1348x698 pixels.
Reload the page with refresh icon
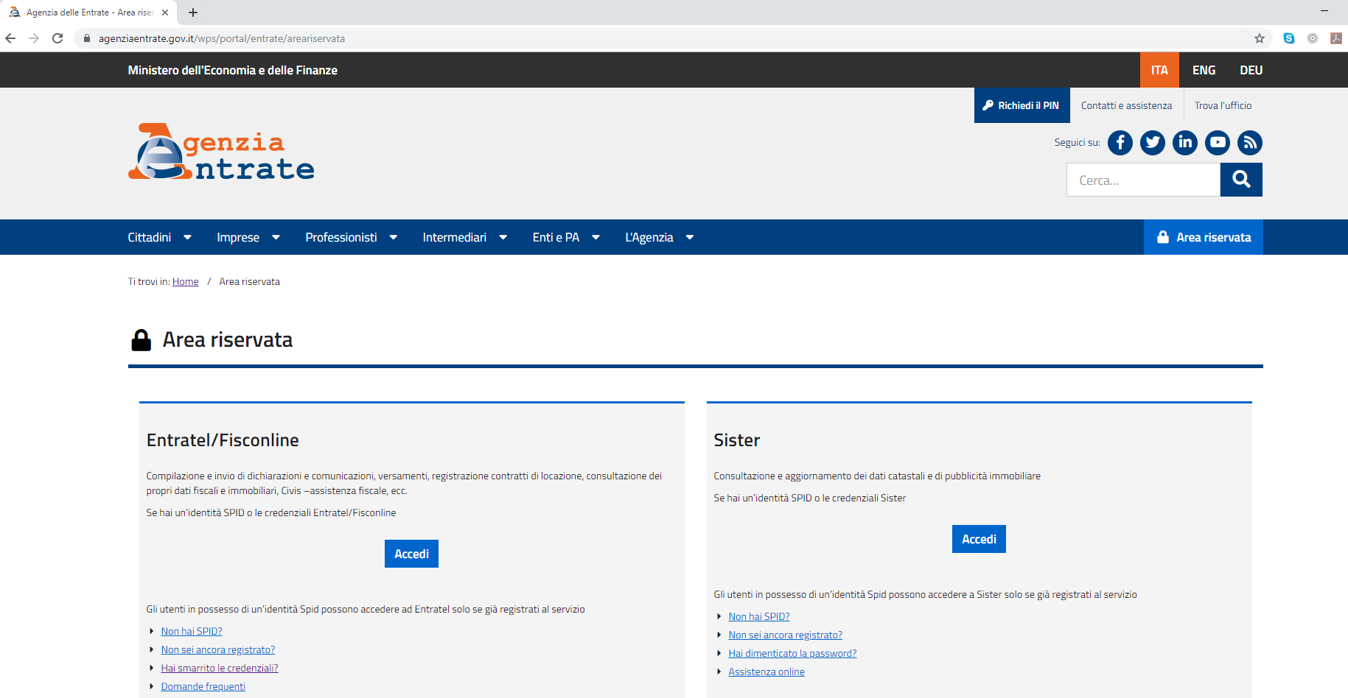[57, 38]
